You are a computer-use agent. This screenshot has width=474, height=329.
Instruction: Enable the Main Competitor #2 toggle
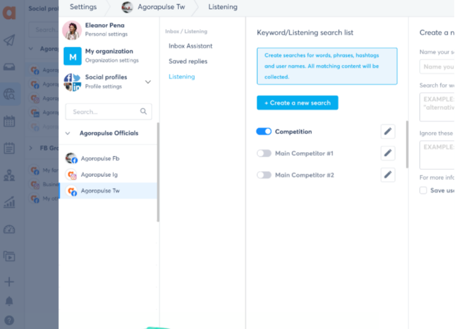264,175
